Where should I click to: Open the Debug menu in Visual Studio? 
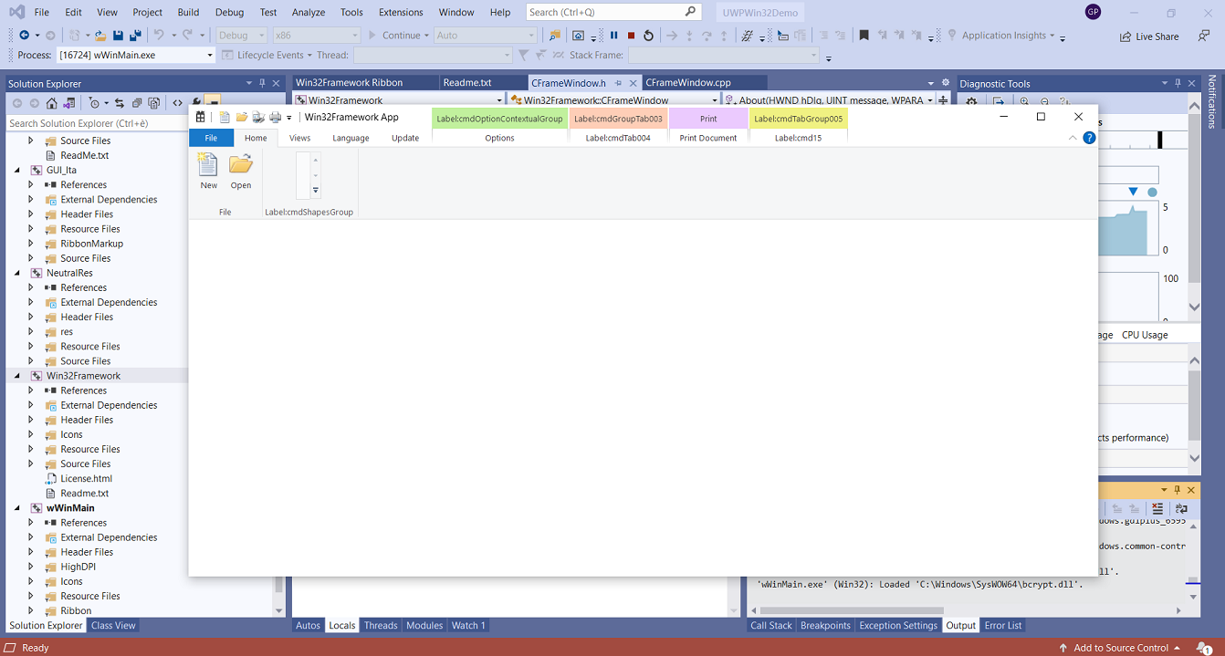pos(229,12)
